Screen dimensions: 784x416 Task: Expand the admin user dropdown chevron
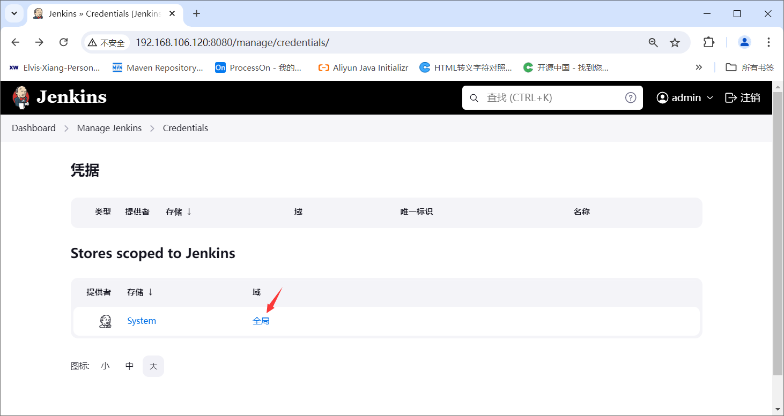click(x=710, y=97)
